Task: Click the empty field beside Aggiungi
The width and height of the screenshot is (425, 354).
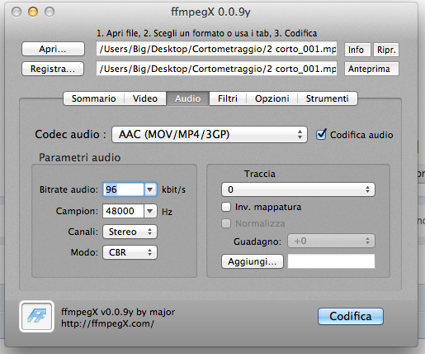Action: point(331,261)
